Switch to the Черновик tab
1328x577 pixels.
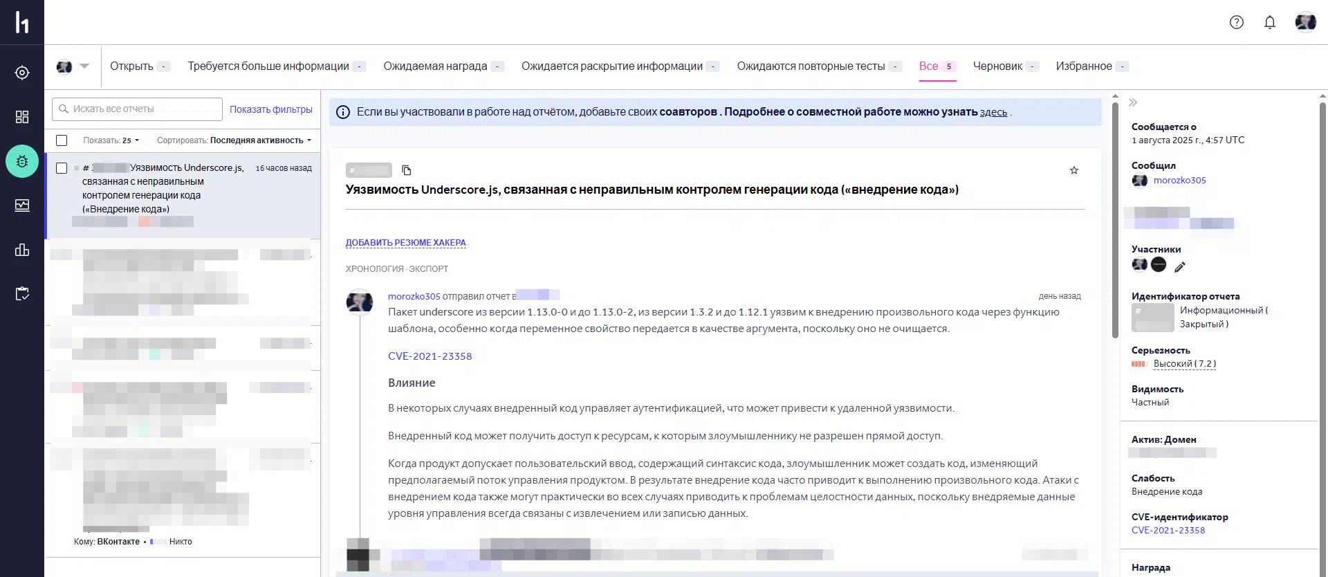tap(1006, 66)
